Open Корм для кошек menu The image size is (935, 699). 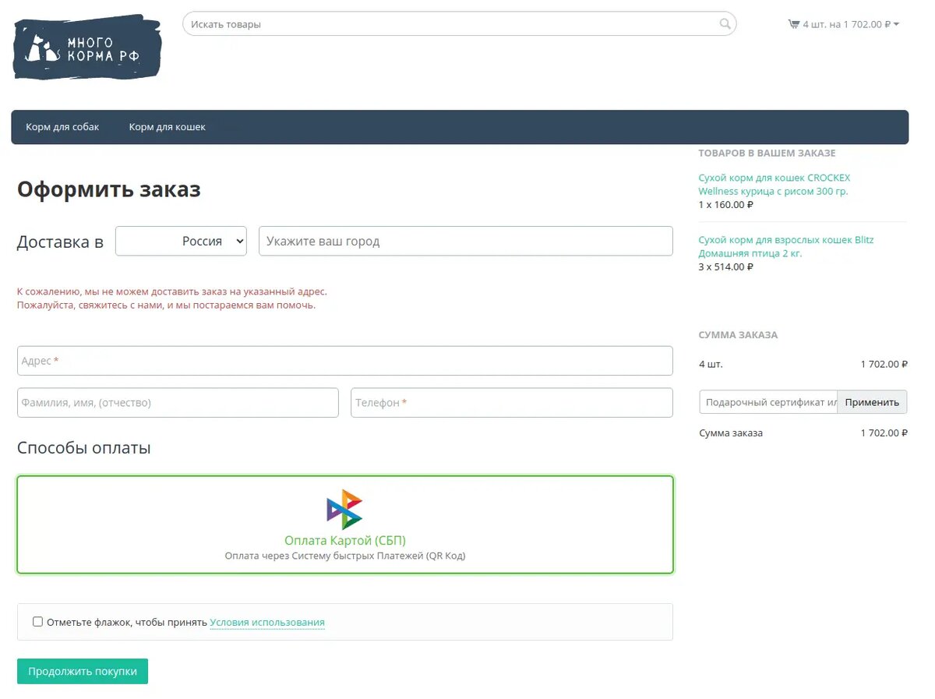pyautogui.click(x=168, y=127)
